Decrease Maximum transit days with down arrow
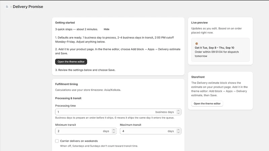Image resolution: width=269 pixels, height=151 pixels. tap(178, 132)
